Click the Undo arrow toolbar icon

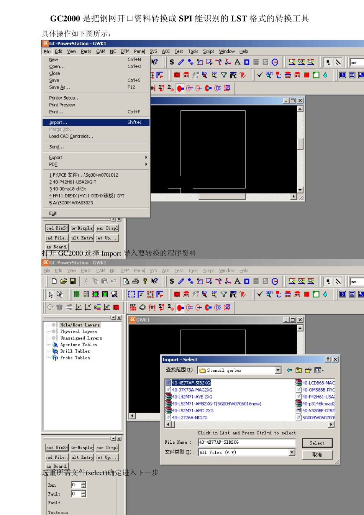click(x=113, y=281)
